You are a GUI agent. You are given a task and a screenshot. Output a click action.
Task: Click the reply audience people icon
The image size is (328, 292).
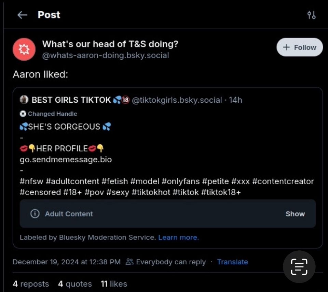click(x=129, y=262)
